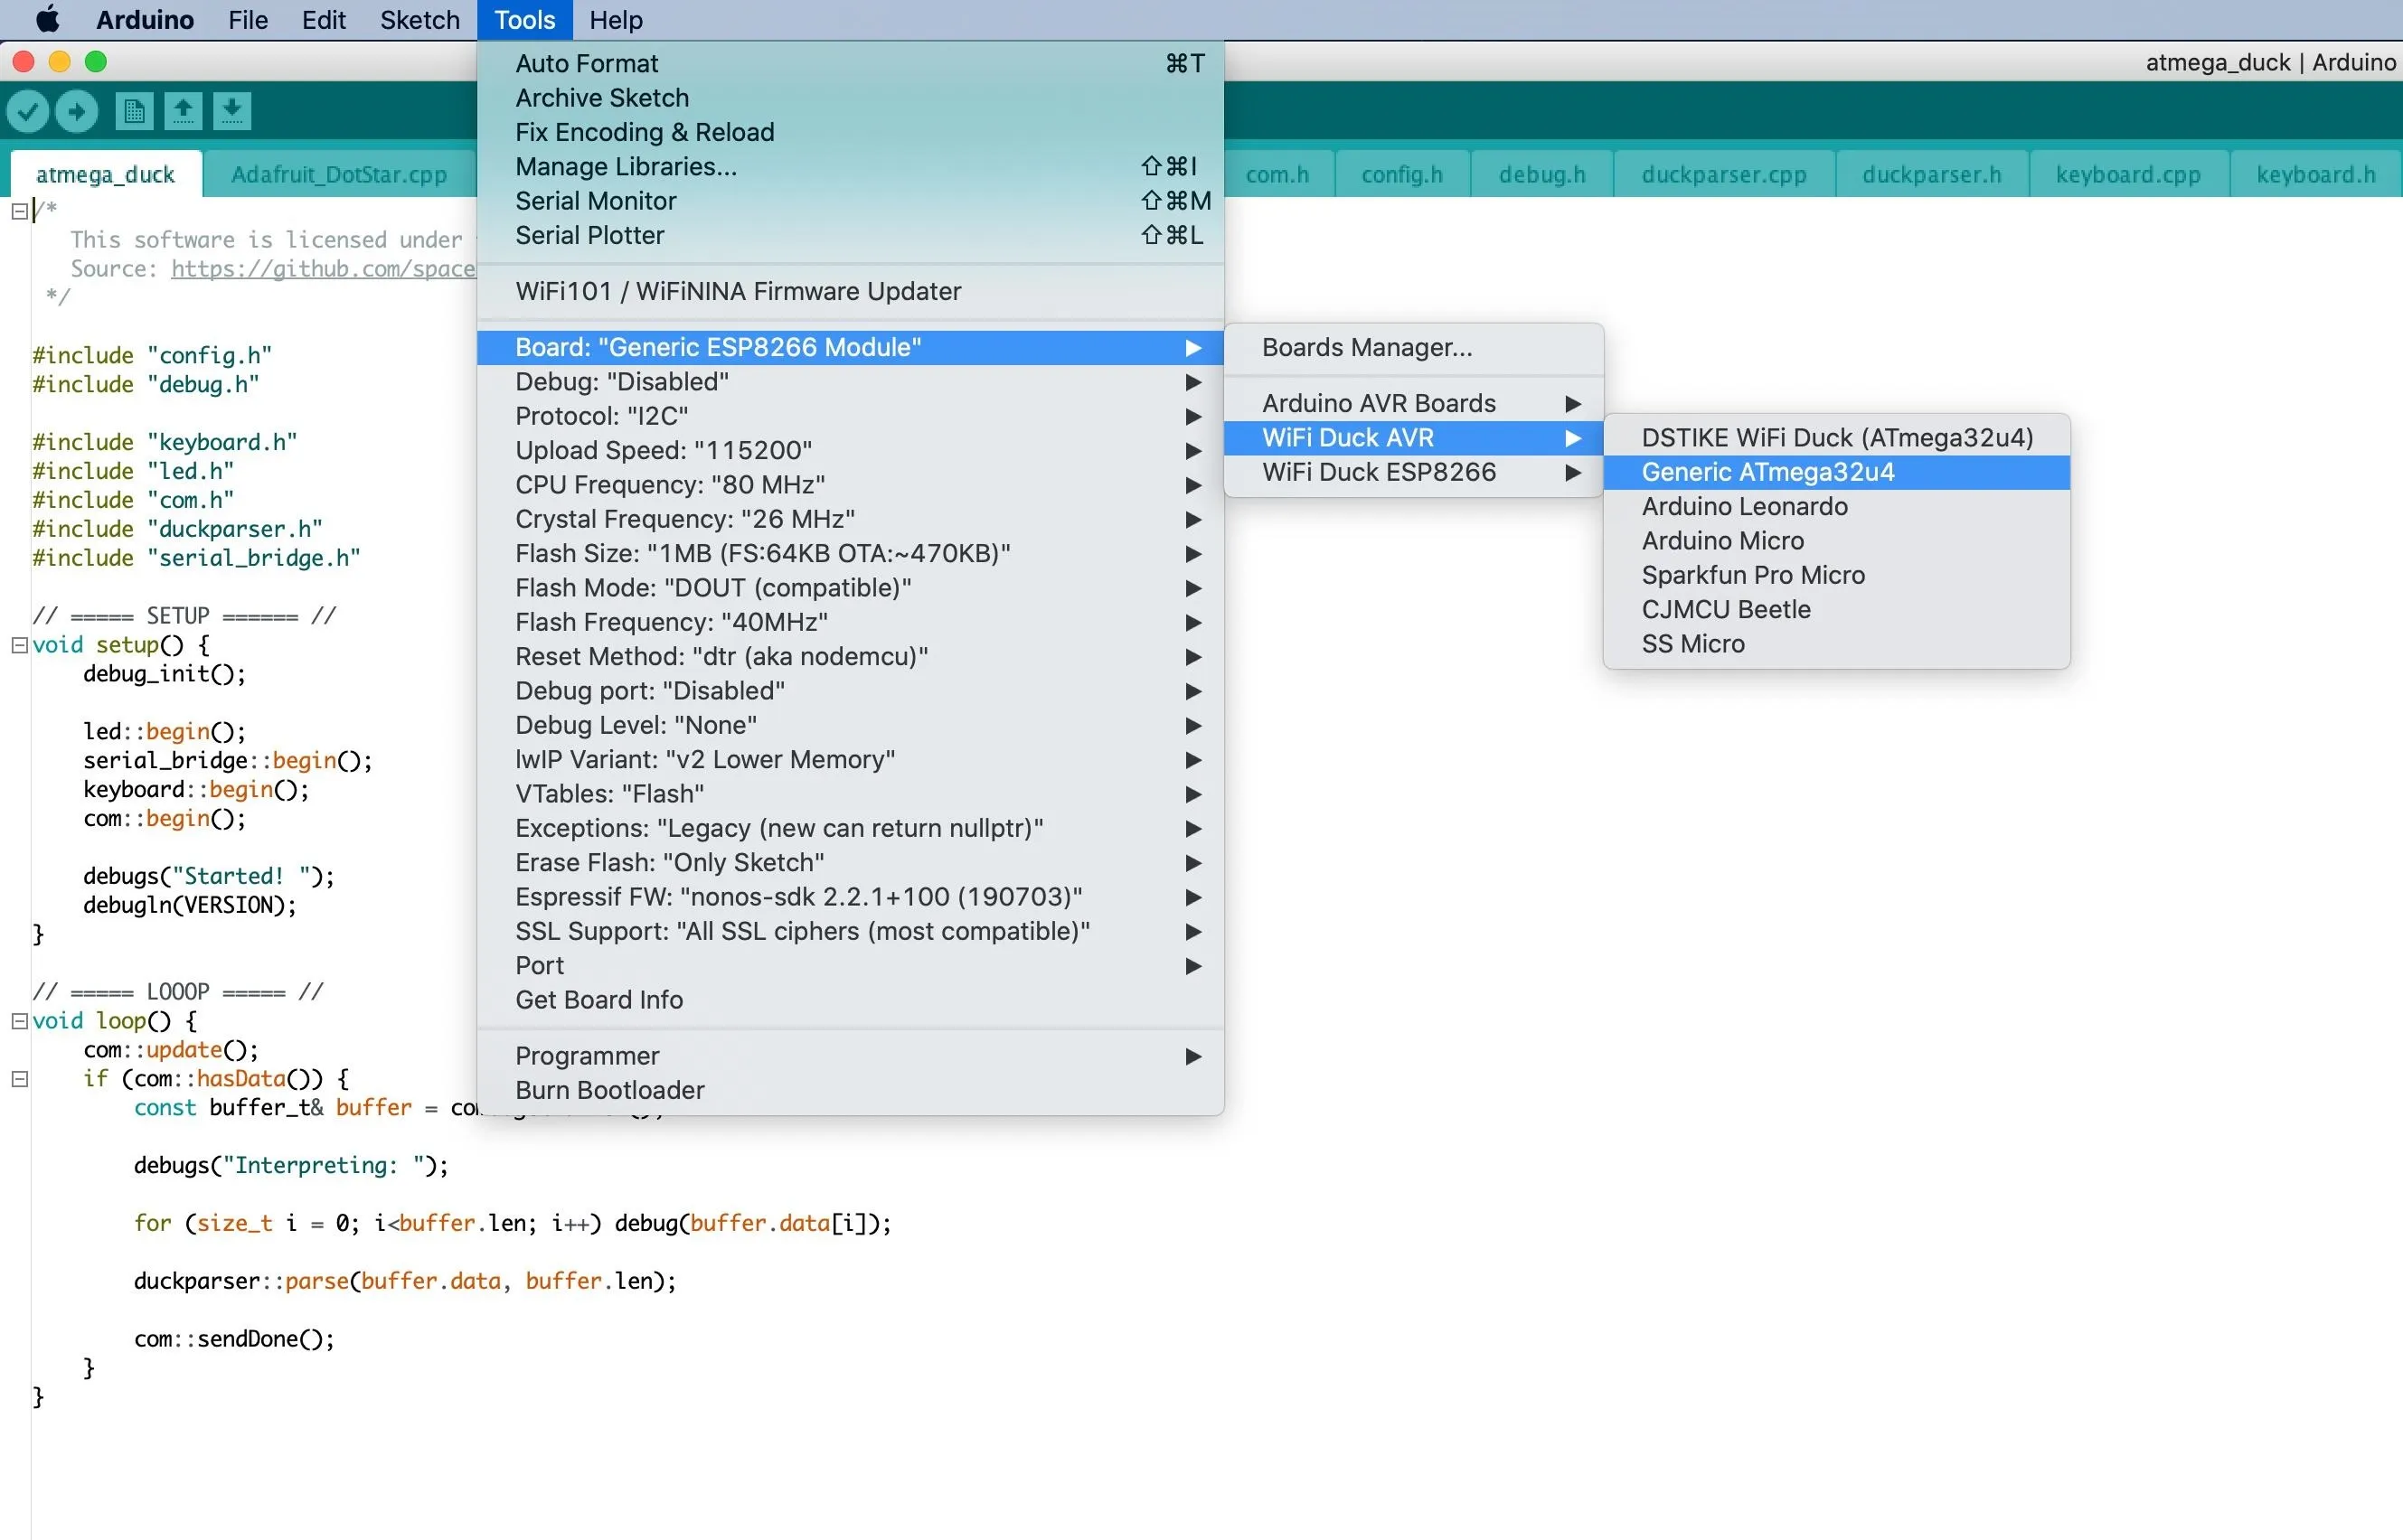Open Debug Level: "None" submenu
The image size is (2403, 1540).
click(851, 725)
